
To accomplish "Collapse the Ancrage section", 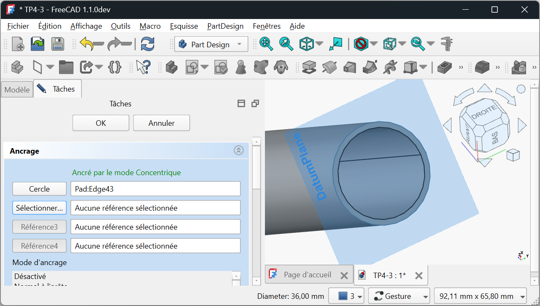I will (x=239, y=150).
